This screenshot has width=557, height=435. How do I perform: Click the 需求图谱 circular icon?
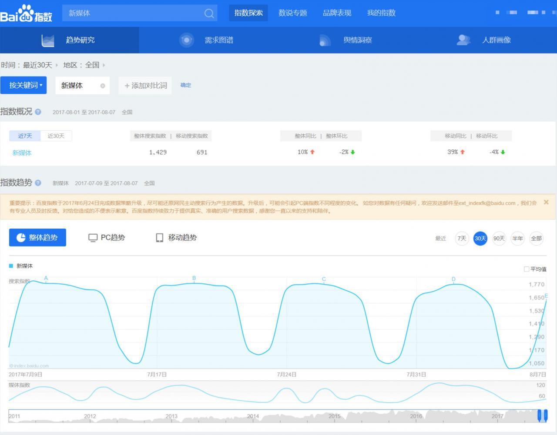point(186,40)
